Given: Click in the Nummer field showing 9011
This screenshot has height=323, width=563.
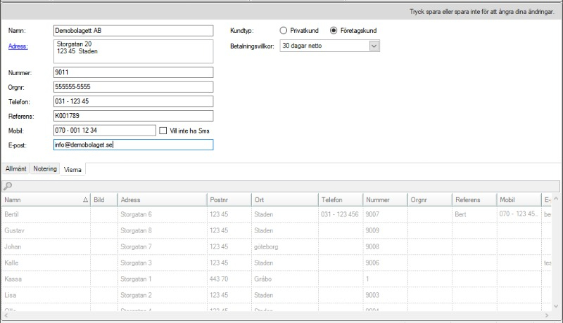Looking at the screenshot, I should click(x=133, y=72).
